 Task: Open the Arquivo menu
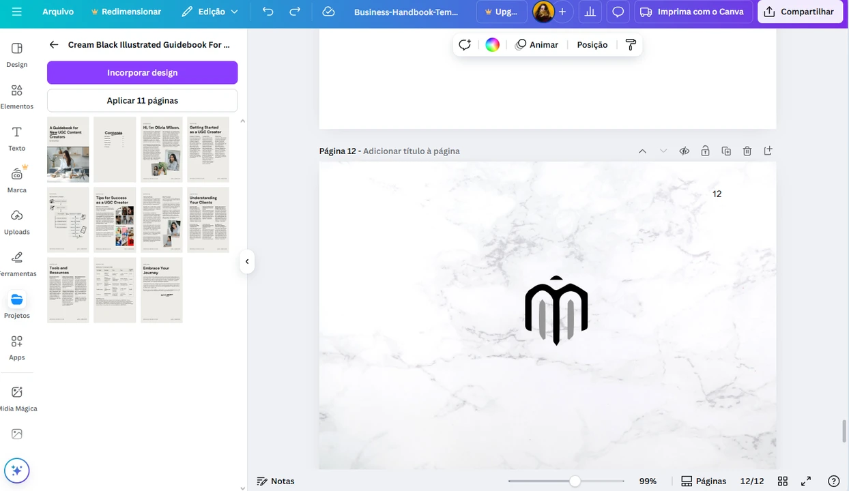(x=58, y=12)
